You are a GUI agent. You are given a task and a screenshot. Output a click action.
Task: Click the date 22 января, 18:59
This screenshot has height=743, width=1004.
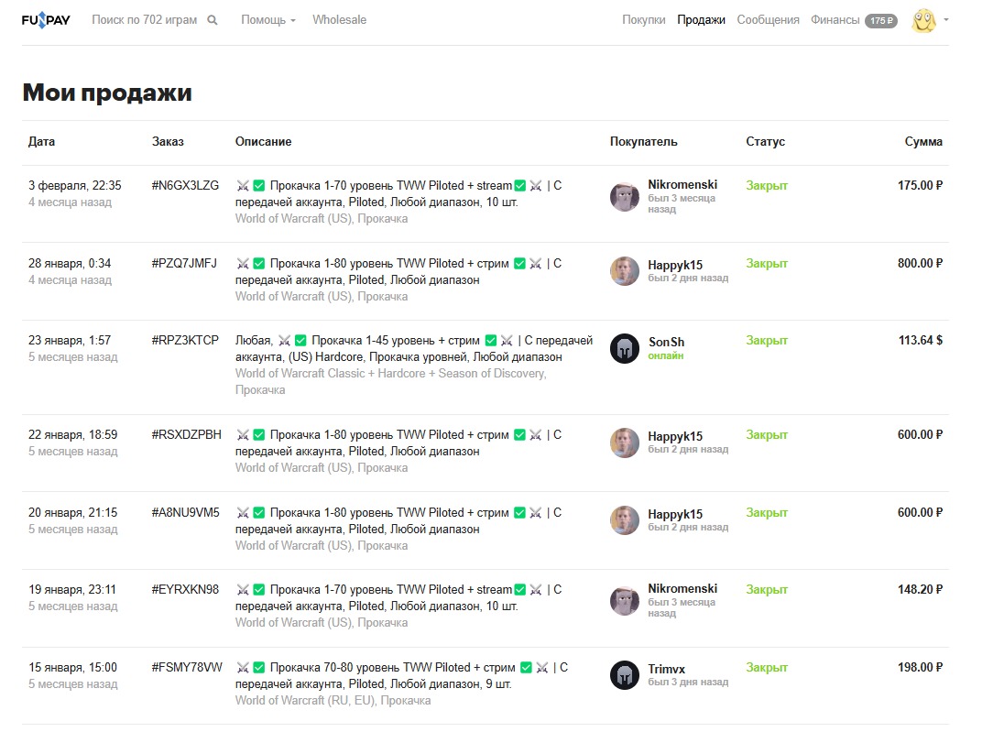pos(73,434)
